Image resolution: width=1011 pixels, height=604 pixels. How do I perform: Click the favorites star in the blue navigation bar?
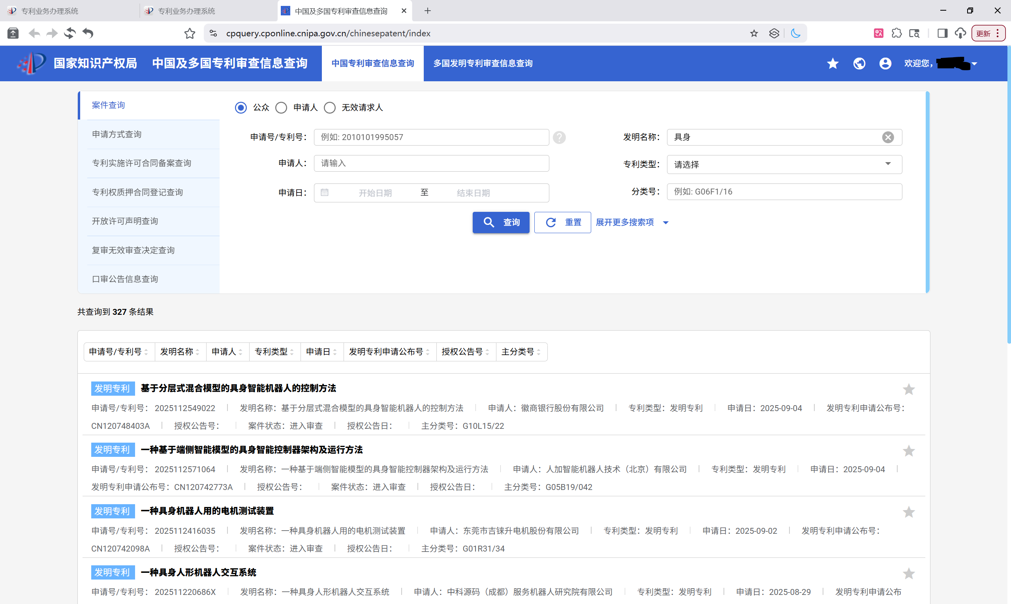[832, 64]
